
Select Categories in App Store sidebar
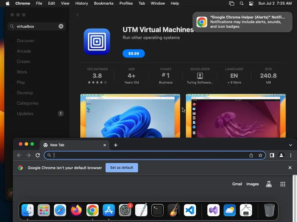click(x=28, y=103)
